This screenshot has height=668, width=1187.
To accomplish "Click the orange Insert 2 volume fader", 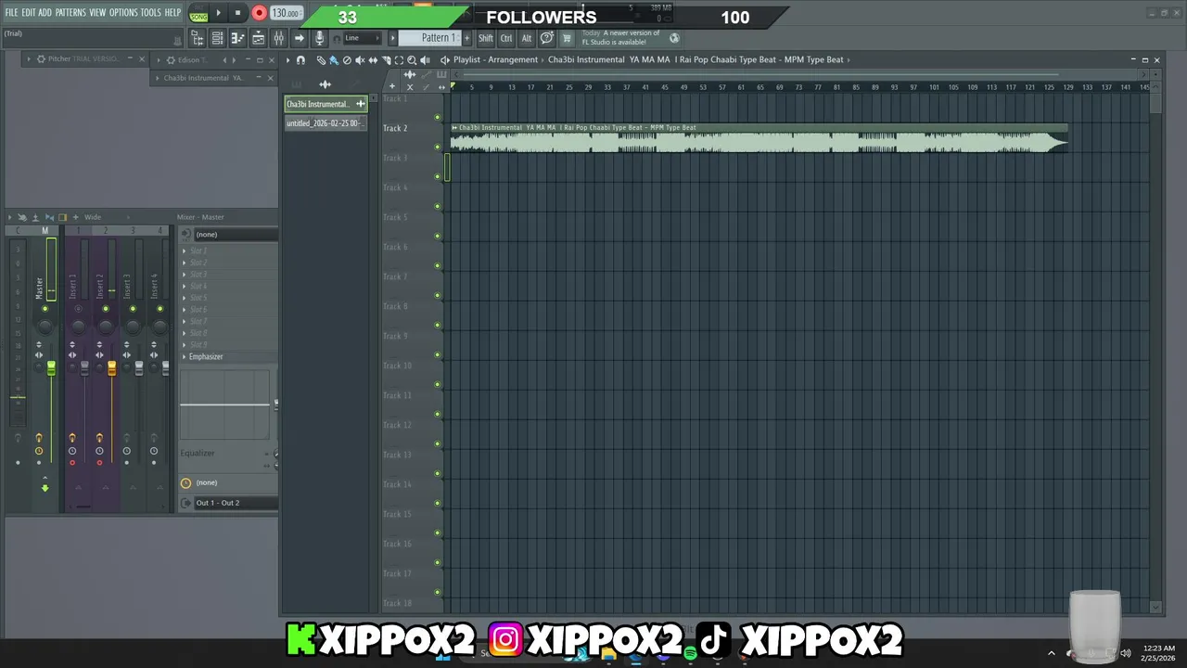I will click(111, 368).
